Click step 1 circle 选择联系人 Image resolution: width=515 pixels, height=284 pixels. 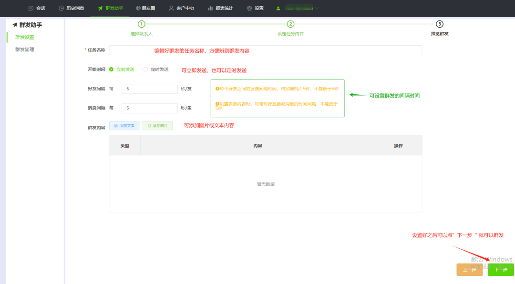pos(141,24)
